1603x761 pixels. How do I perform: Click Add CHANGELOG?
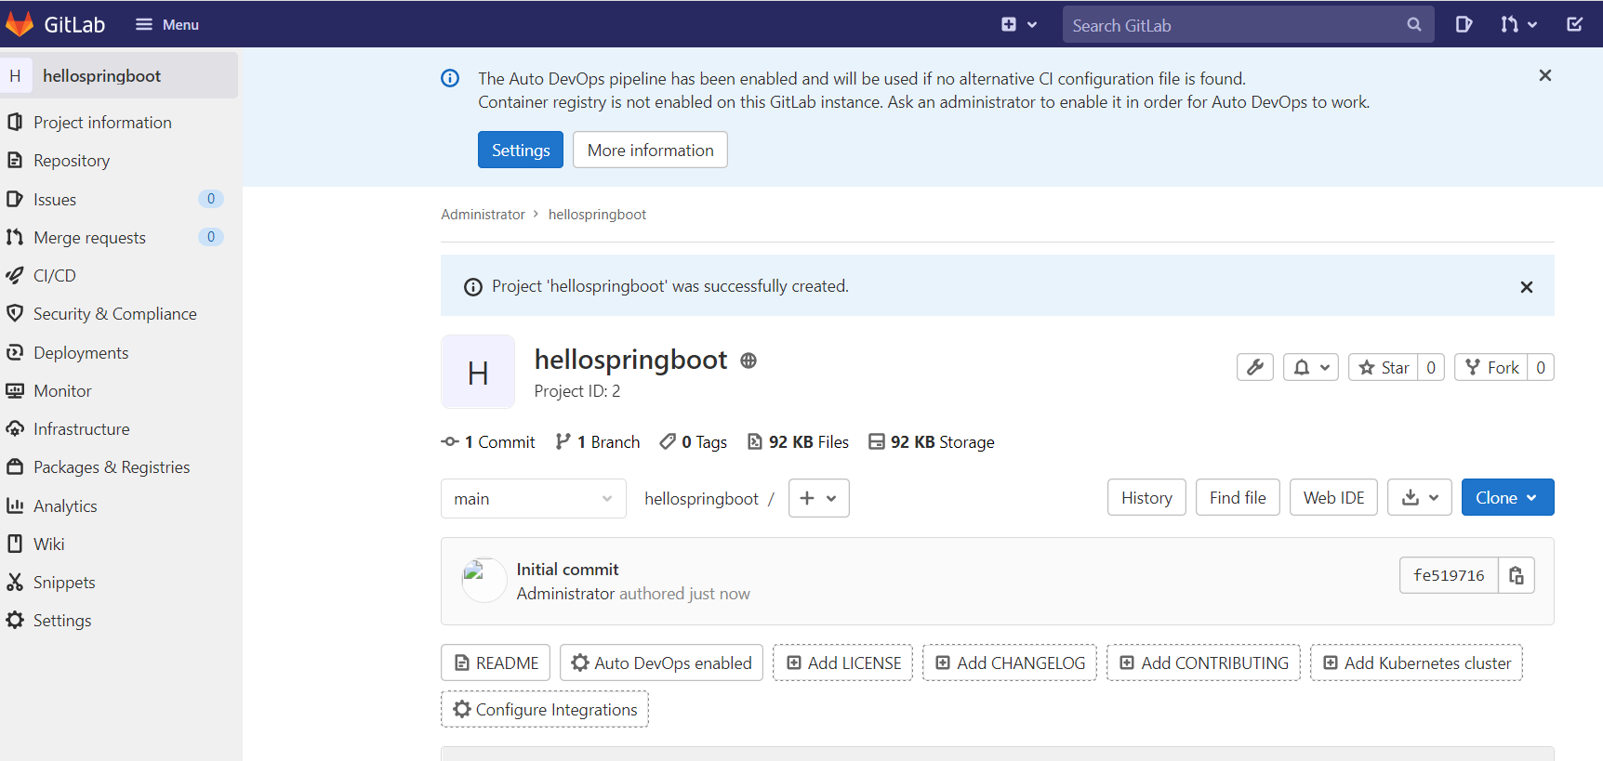[1010, 663]
